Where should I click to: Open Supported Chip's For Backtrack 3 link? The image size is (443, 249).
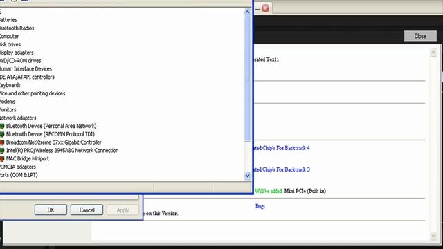[282, 169]
